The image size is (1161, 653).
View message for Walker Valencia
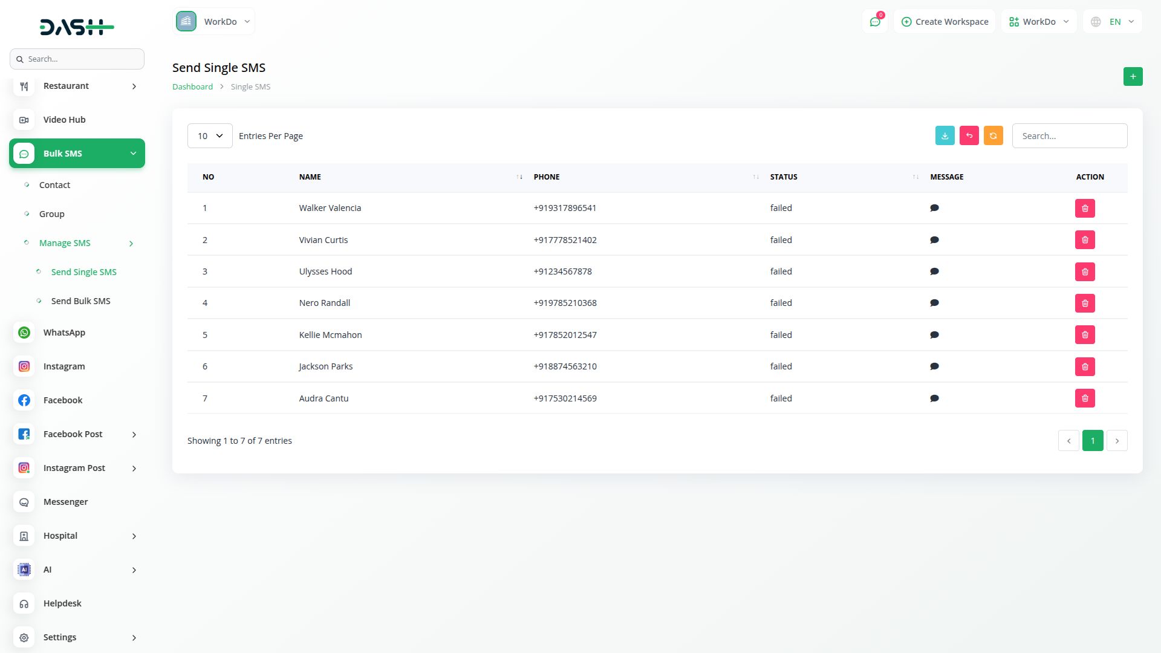[x=934, y=208]
